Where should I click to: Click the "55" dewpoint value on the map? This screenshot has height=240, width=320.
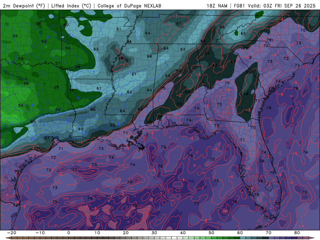15,36
